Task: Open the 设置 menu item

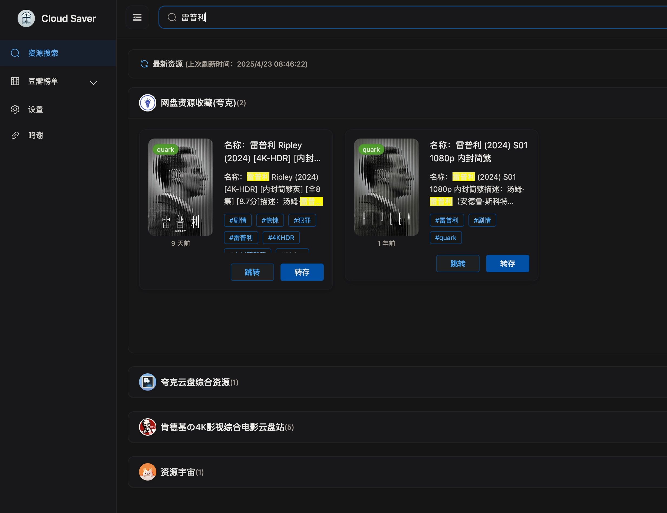Action: [58, 109]
